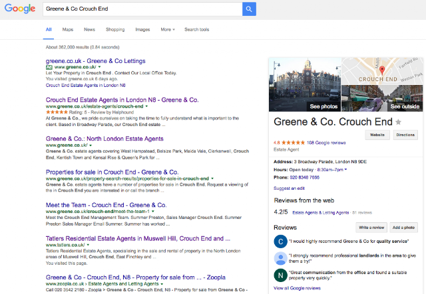Click the Ad badge beside www.greene.co.uk
The image size is (426, 294).
(x=49, y=67)
